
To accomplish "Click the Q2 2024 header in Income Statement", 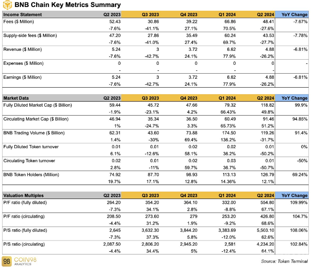I will 265,14.
